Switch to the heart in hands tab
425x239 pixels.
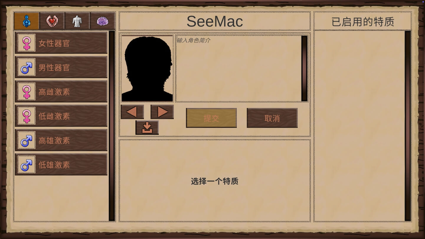tap(52, 21)
